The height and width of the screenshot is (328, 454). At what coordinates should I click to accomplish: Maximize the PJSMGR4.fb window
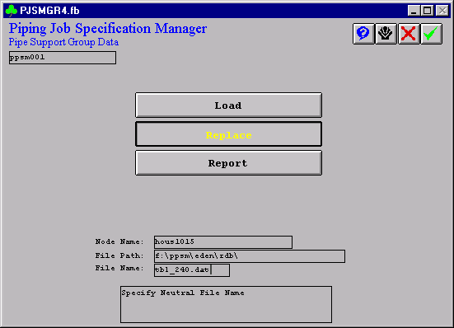coord(427,11)
